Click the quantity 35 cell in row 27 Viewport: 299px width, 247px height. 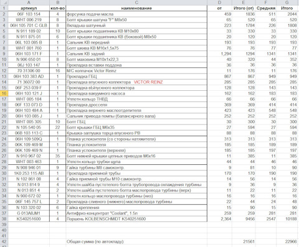[58, 156]
